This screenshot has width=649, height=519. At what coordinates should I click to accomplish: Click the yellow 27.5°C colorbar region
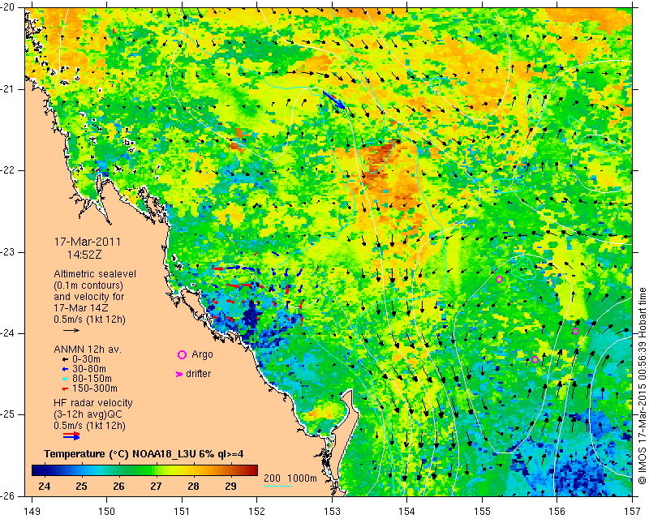174,470
